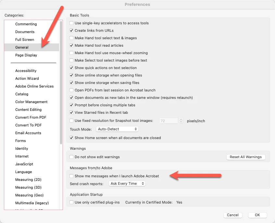The image size is (275, 223).
Task: Enable Hand tool select text & images
Action: pos(71,38)
